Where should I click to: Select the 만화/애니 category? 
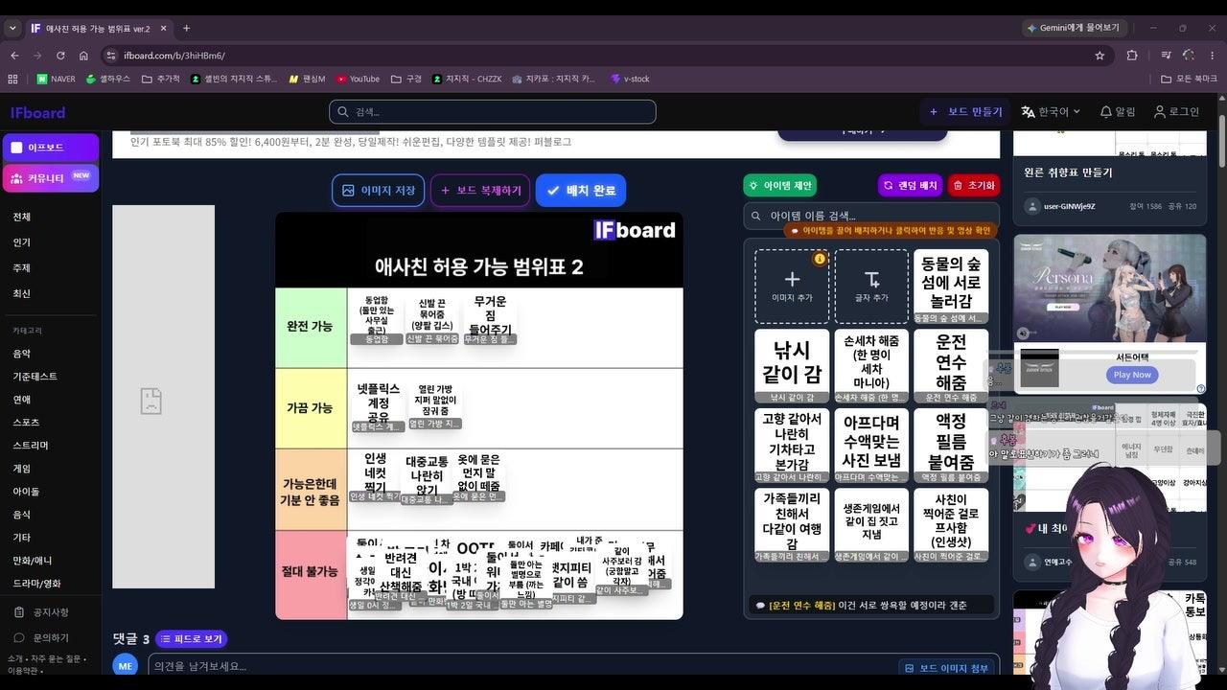coord(33,561)
